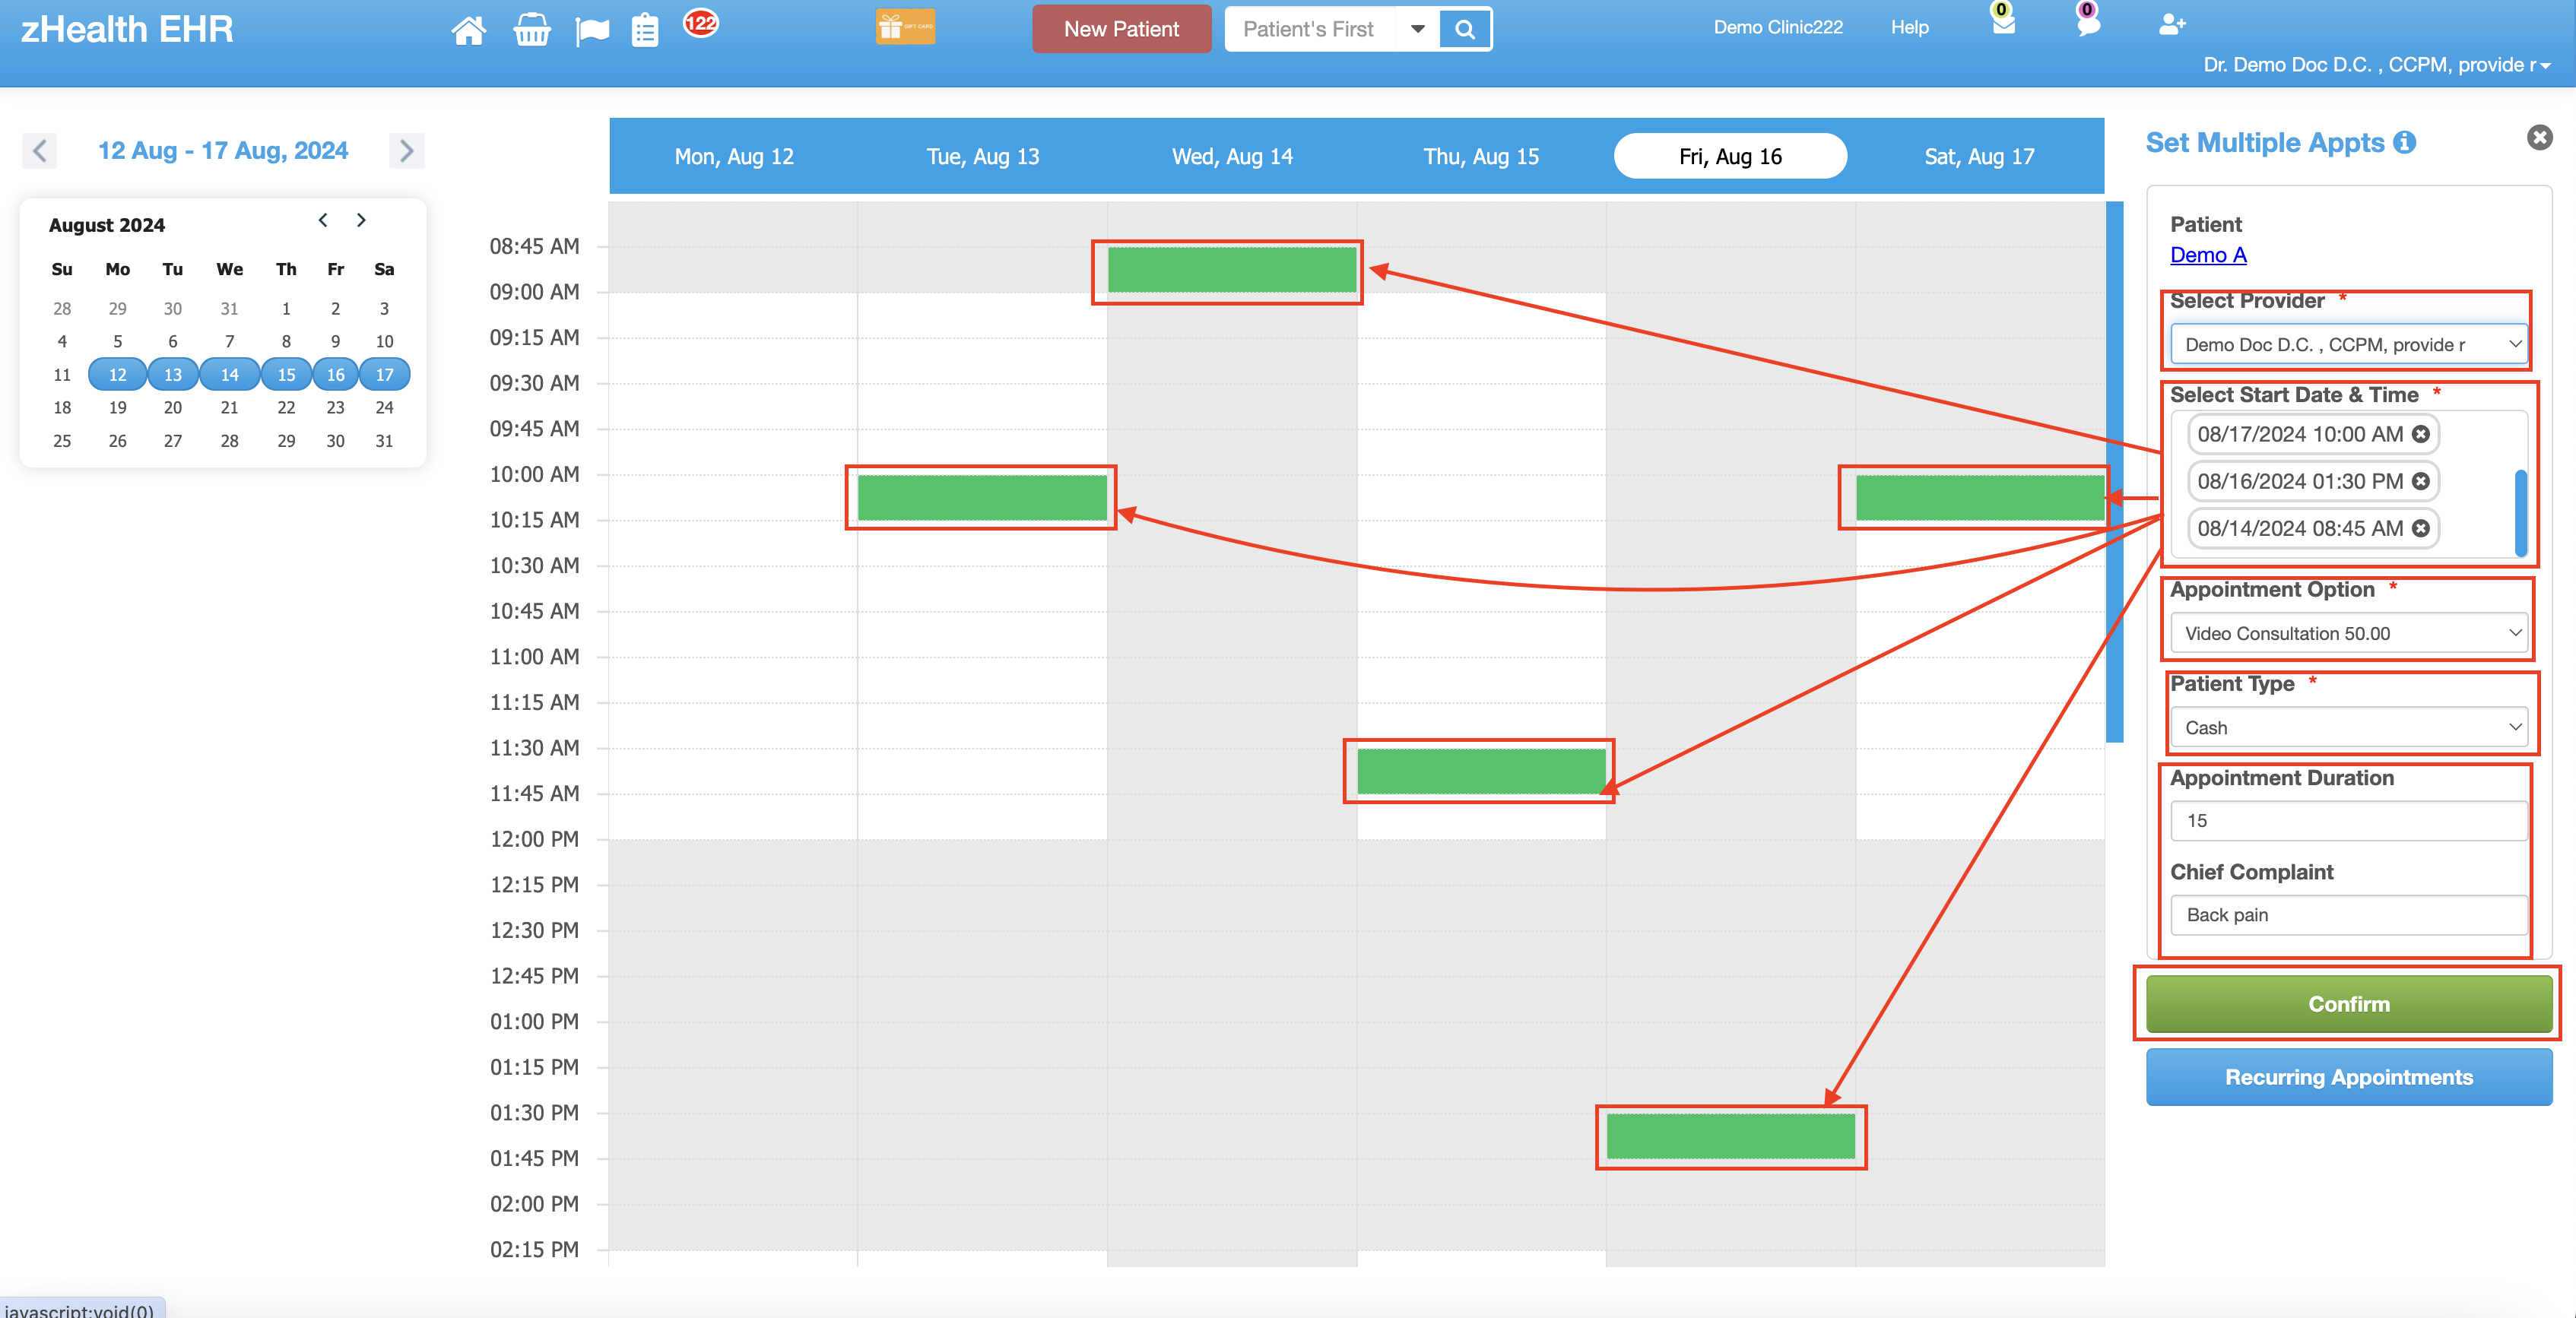Screen dimensions: 2576x1318
Task: Select the Fri, Aug 16 tab
Action: [x=1730, y=156]
